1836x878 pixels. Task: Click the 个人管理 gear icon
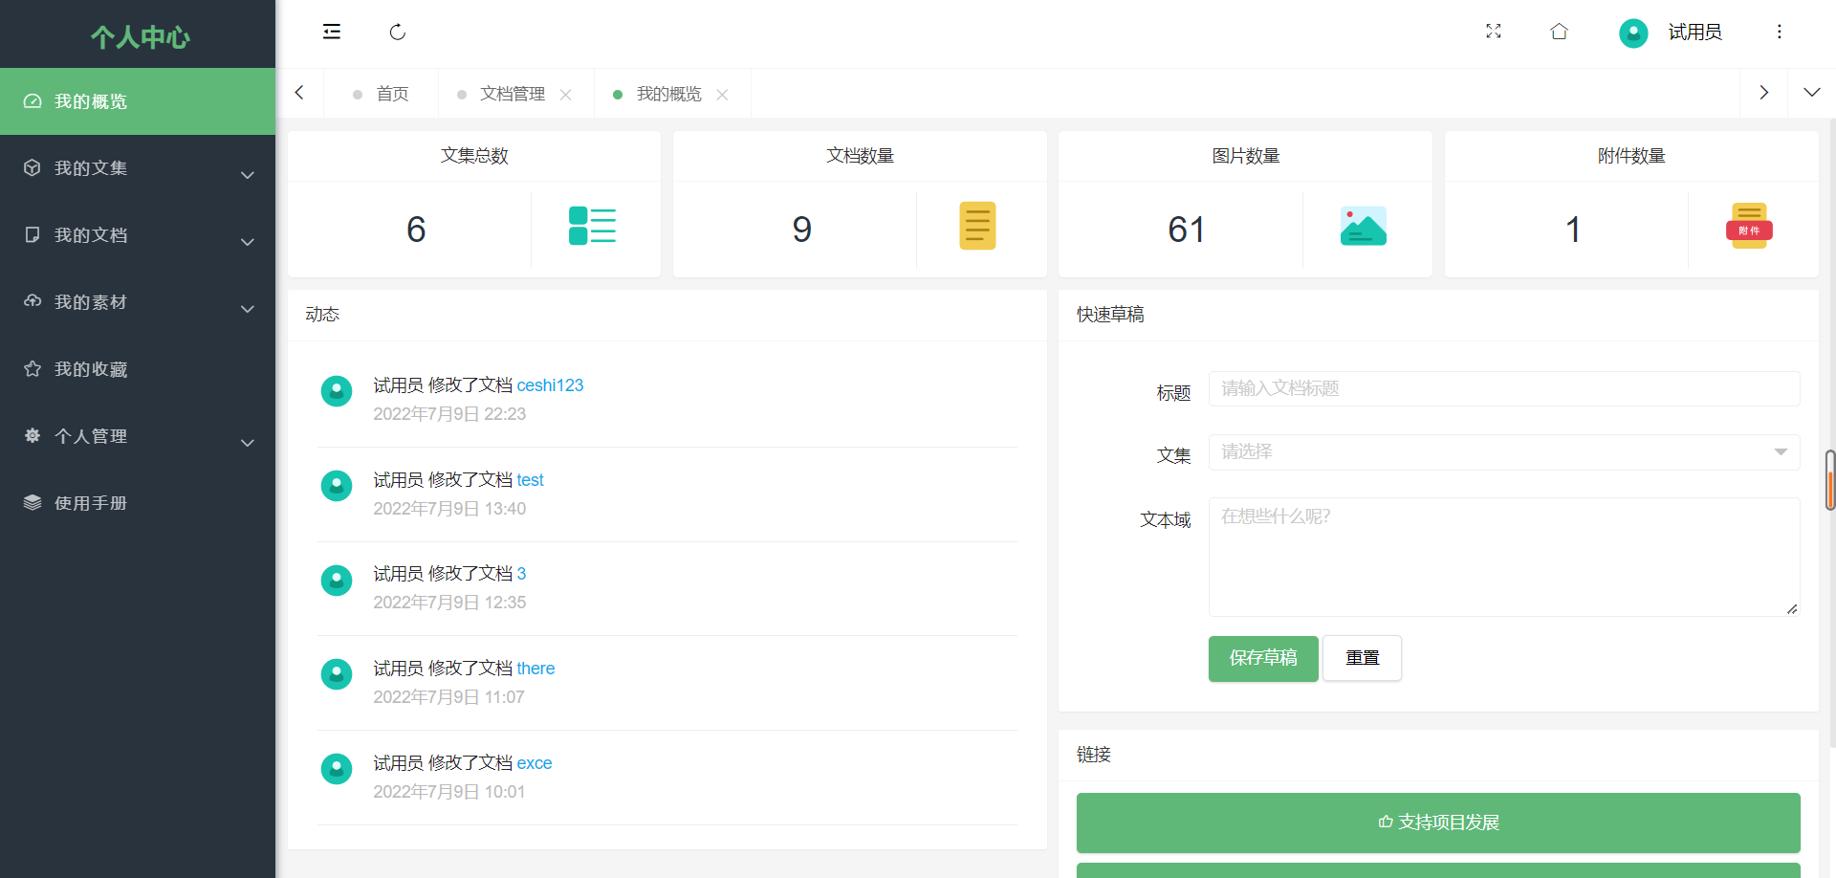33,435
